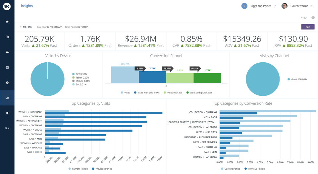Open the book layout sidebar item
Image resolution: width=318 pixels, height=174 pixels.
(x=7, y=37)
